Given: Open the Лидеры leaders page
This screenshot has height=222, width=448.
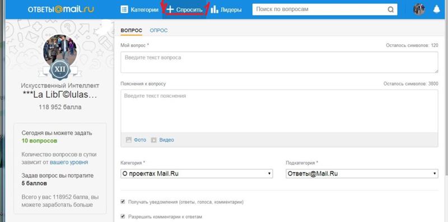Looking at the screenshot, I should (226, 10).
